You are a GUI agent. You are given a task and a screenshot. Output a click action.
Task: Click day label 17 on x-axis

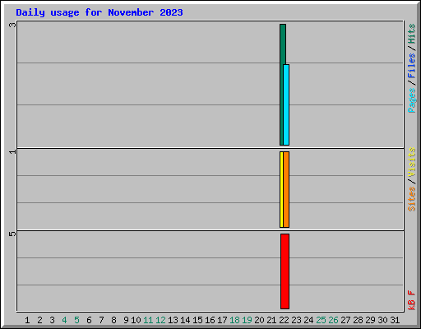(x=222, y=320)
